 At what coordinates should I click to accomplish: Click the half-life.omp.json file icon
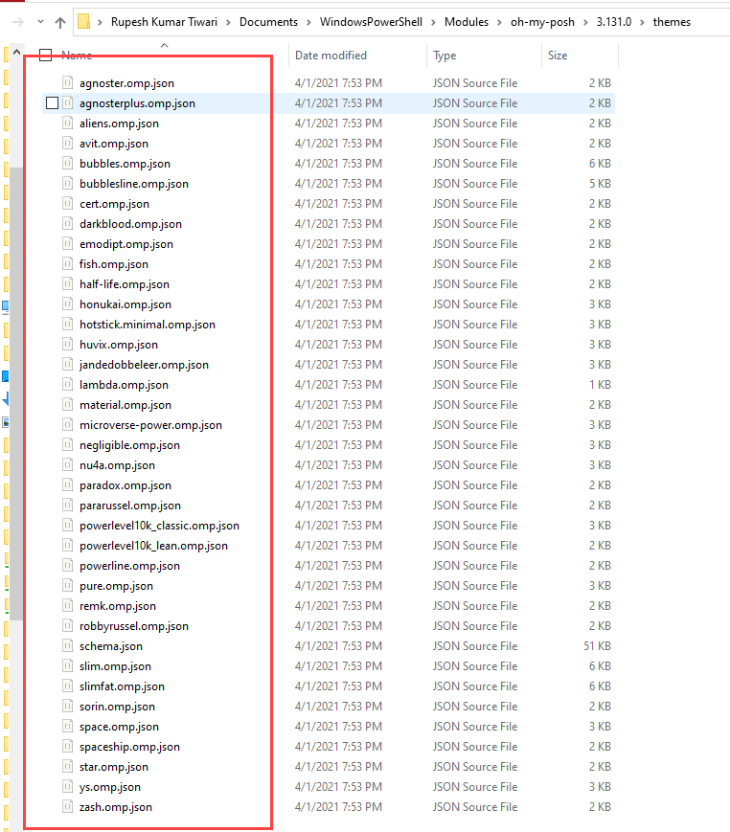(x=67, y=284)
